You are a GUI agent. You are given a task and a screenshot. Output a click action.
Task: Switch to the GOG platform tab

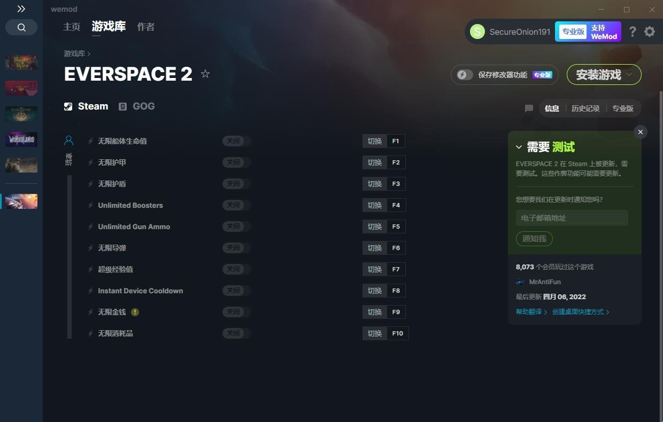137,106
